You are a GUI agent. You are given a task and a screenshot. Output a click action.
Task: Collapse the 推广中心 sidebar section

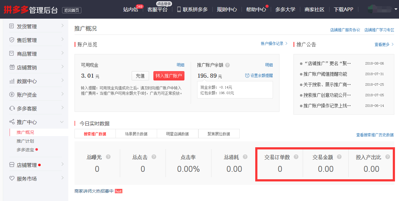tap(62, 122)
